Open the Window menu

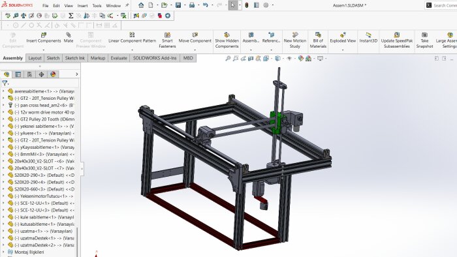click(x=114, y=5)
